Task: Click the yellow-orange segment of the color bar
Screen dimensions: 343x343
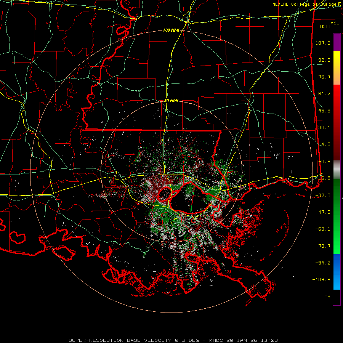Action: tap(337, 68)
